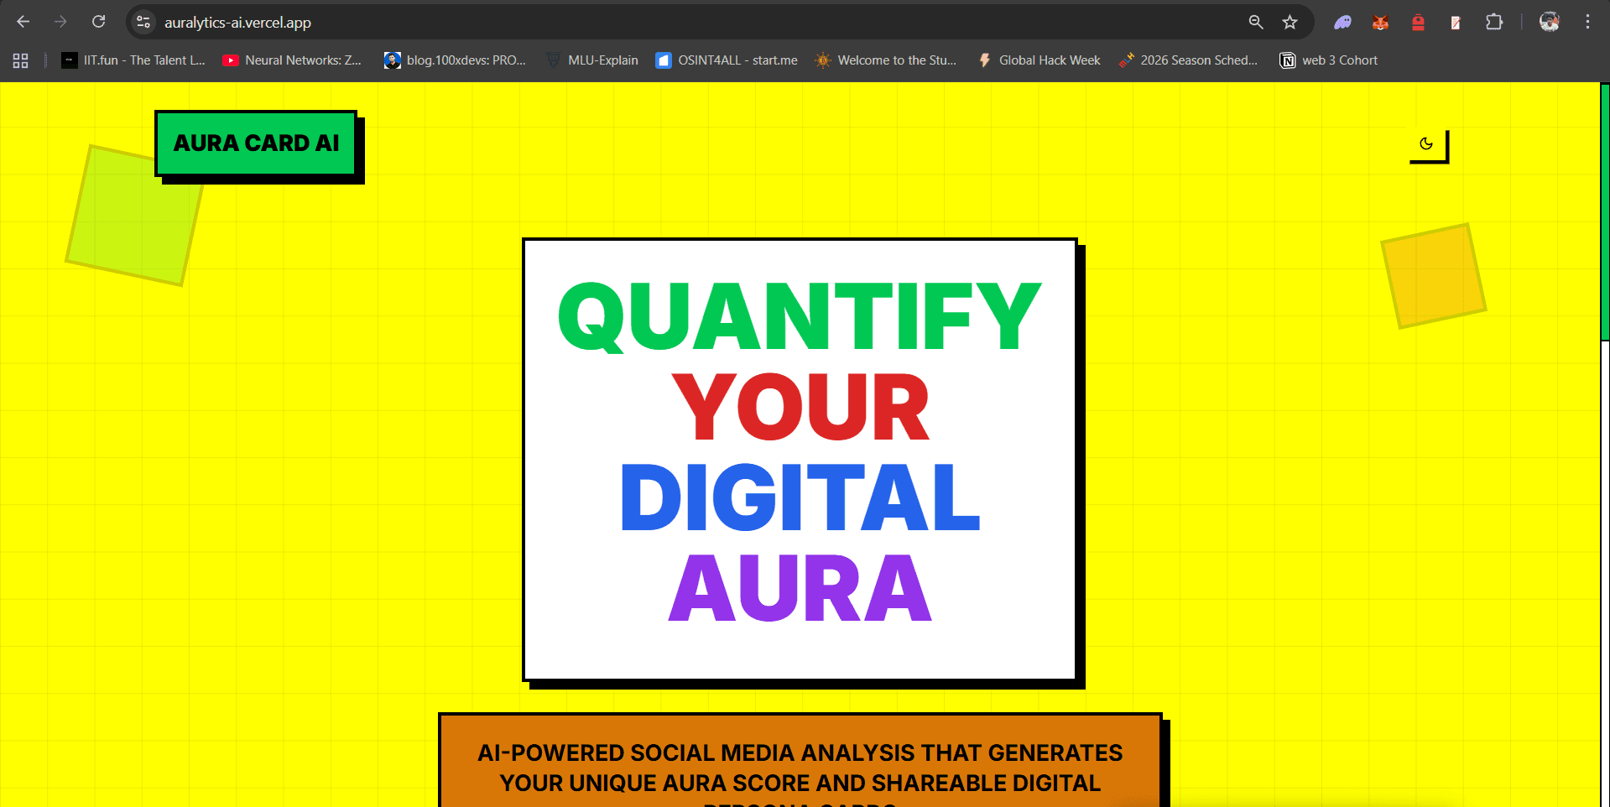Toggle dark mode with the moon icon
The image size is (1610, 807).
pyautogui.click(x=1426, y=143)
